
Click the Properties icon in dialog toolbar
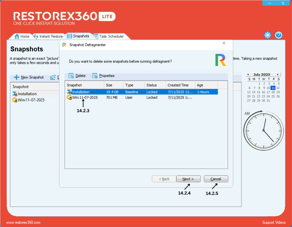(x=95, y=76)
